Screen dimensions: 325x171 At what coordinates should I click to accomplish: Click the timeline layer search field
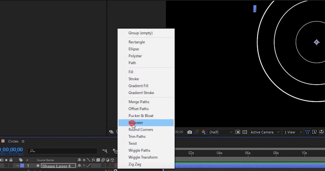coord(63,151)
